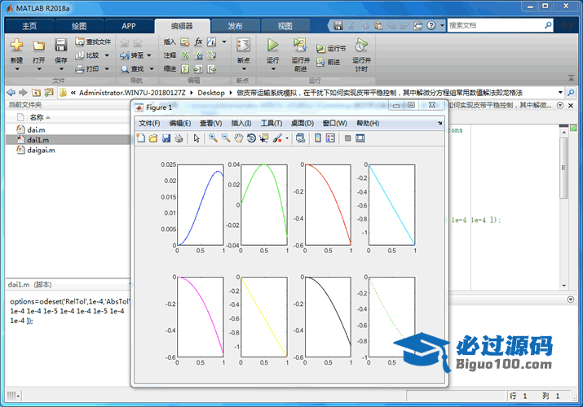583x407 pixels.
Task: Click the Breakpoints icon
Action: pos(244,45)
